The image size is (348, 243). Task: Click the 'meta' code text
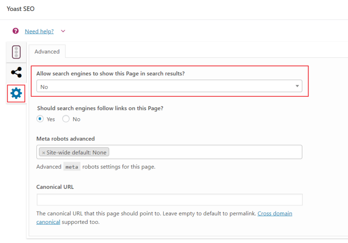pos(72,167)
